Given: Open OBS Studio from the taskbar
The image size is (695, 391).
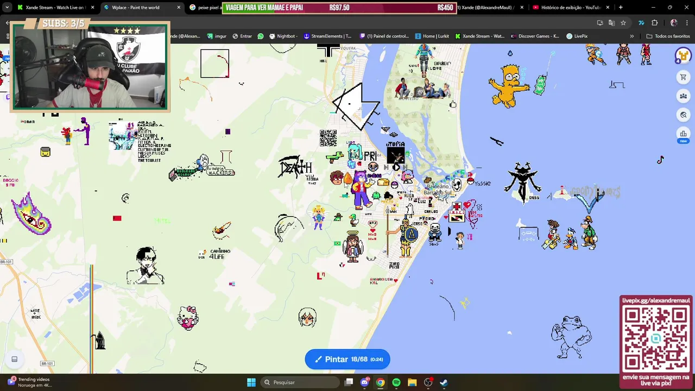Looking at the screenshot, I should (428, 382).
